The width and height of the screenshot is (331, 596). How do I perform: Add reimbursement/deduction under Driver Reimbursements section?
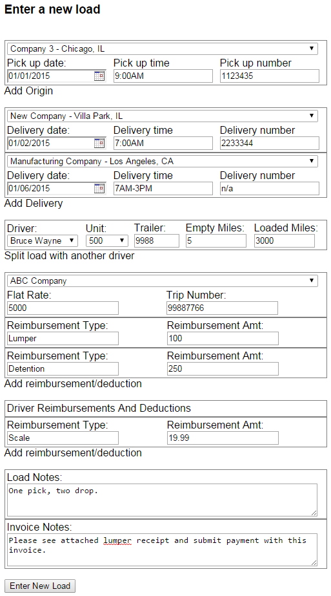tap(73, 453)
